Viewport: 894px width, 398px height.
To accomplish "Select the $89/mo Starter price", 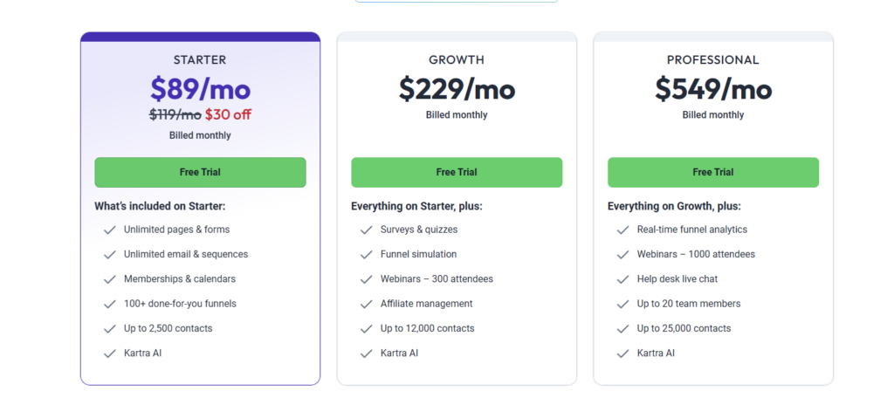I will [200, 89].
